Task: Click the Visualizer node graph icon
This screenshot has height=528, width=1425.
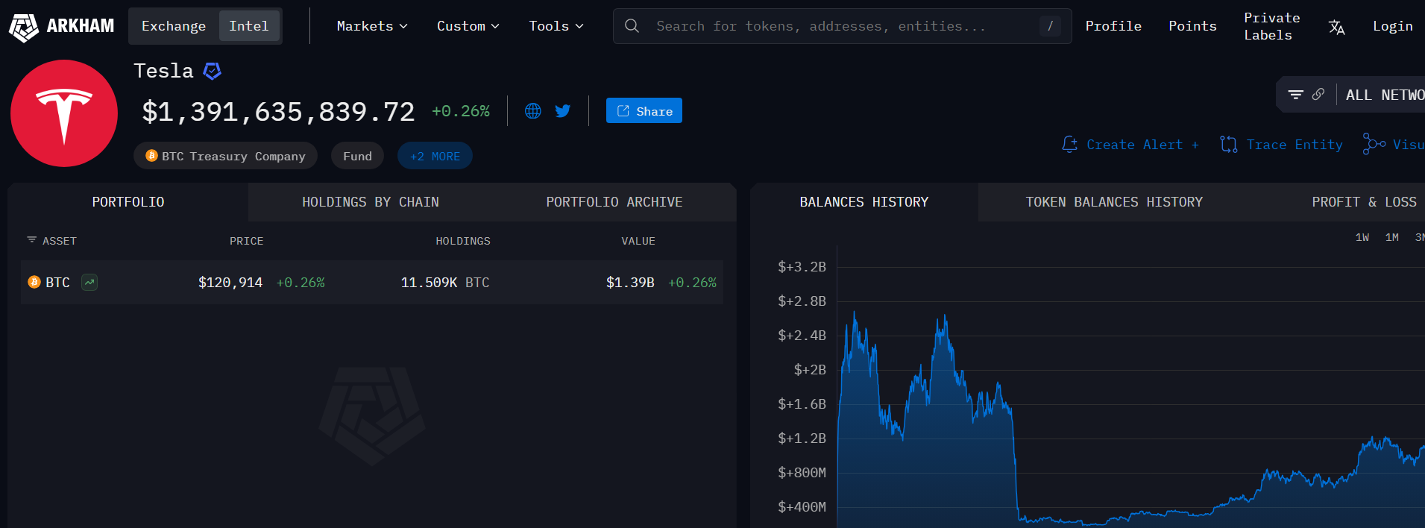Action: click(x=1374, y=144)
